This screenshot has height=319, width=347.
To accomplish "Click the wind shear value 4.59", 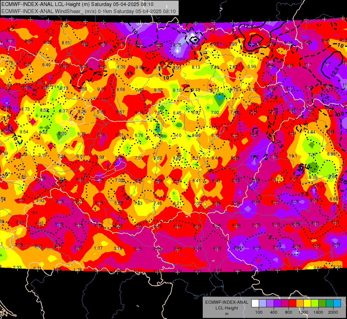I will [158, 135].
